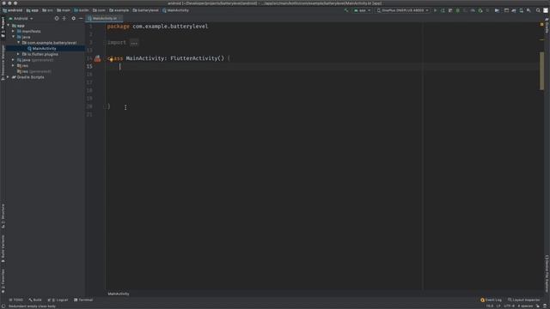This screenshot has height=309, width=550.
Task: Expand the io.flutter.plugins package
Action: click(x=18, y=54)
